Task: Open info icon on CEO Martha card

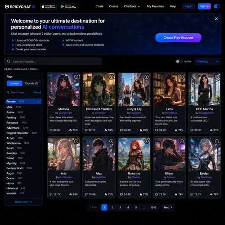Action: [217, 77]
